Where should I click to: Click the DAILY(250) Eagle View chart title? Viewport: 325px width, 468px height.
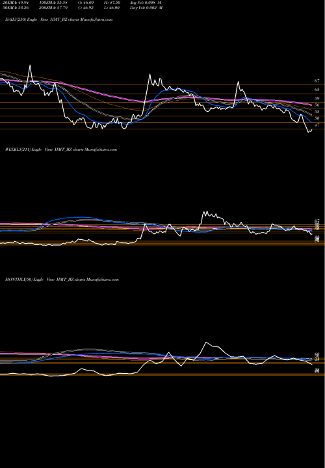coord(58,19)
